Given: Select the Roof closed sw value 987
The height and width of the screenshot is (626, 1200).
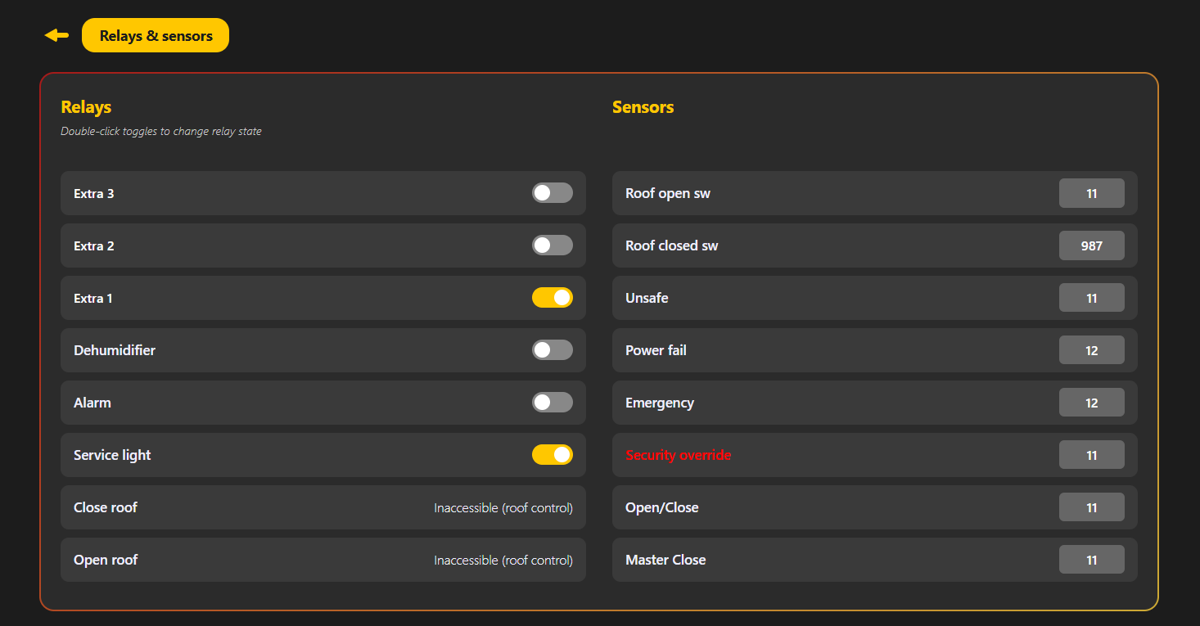Looking at the screenshot, I should coord(1091,245).
